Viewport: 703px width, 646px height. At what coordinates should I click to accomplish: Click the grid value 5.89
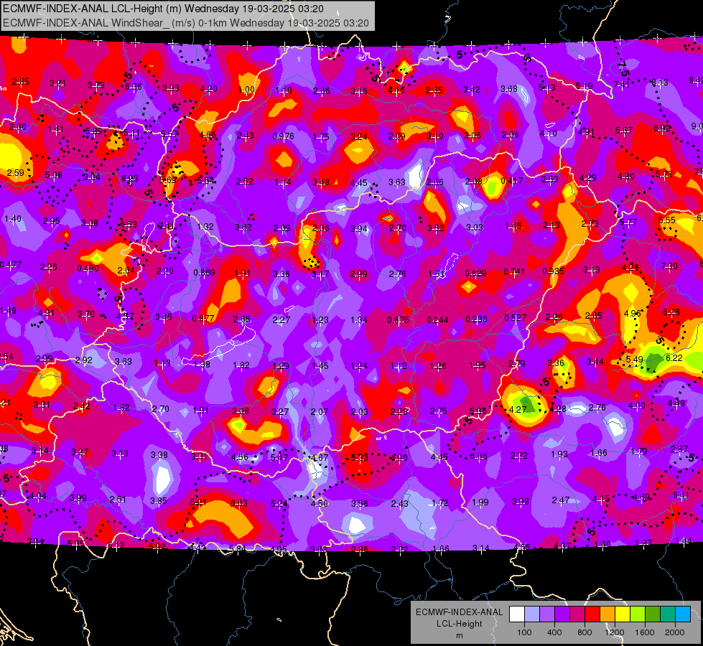[x=93, y=131]
